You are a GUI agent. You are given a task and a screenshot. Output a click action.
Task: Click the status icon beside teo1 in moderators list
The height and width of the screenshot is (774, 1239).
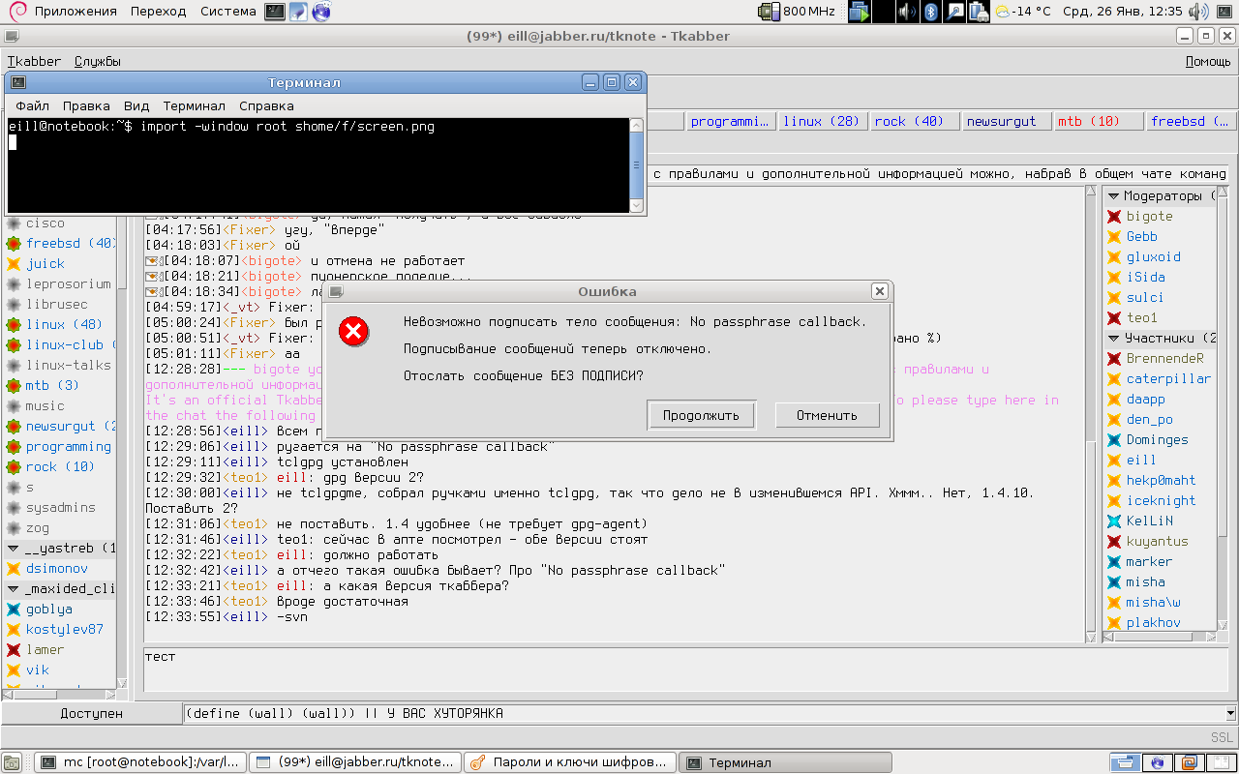tap(1114, 318)
